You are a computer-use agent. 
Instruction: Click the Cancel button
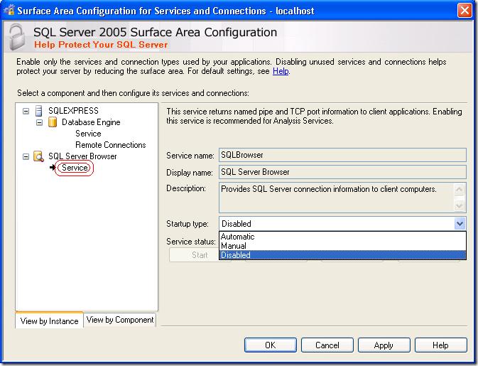327,345
